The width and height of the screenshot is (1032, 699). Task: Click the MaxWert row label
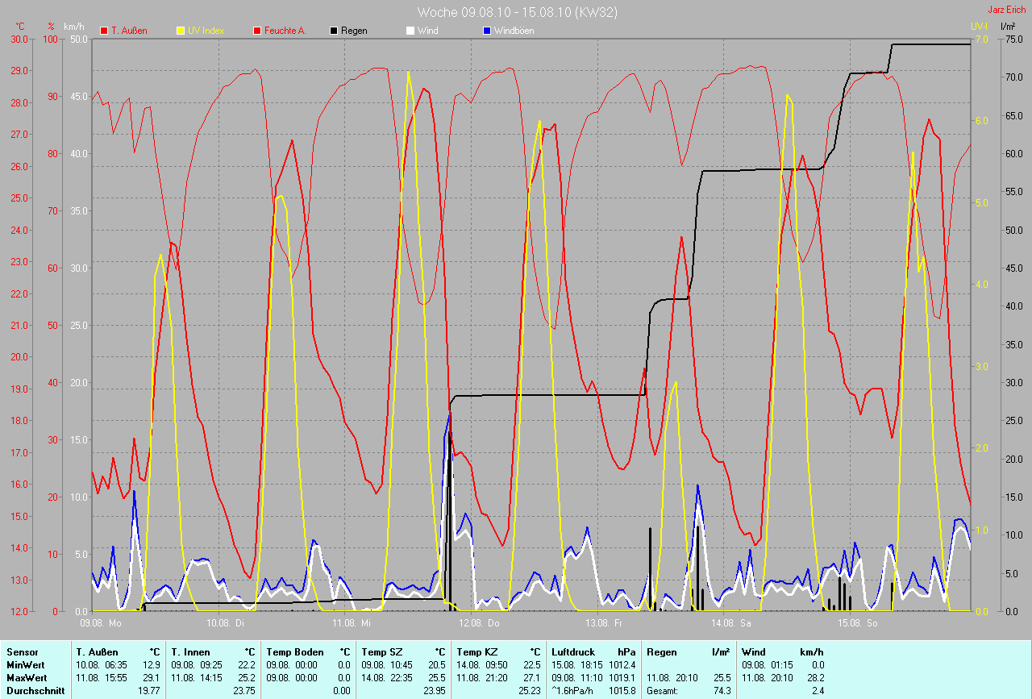coord(27,677)
